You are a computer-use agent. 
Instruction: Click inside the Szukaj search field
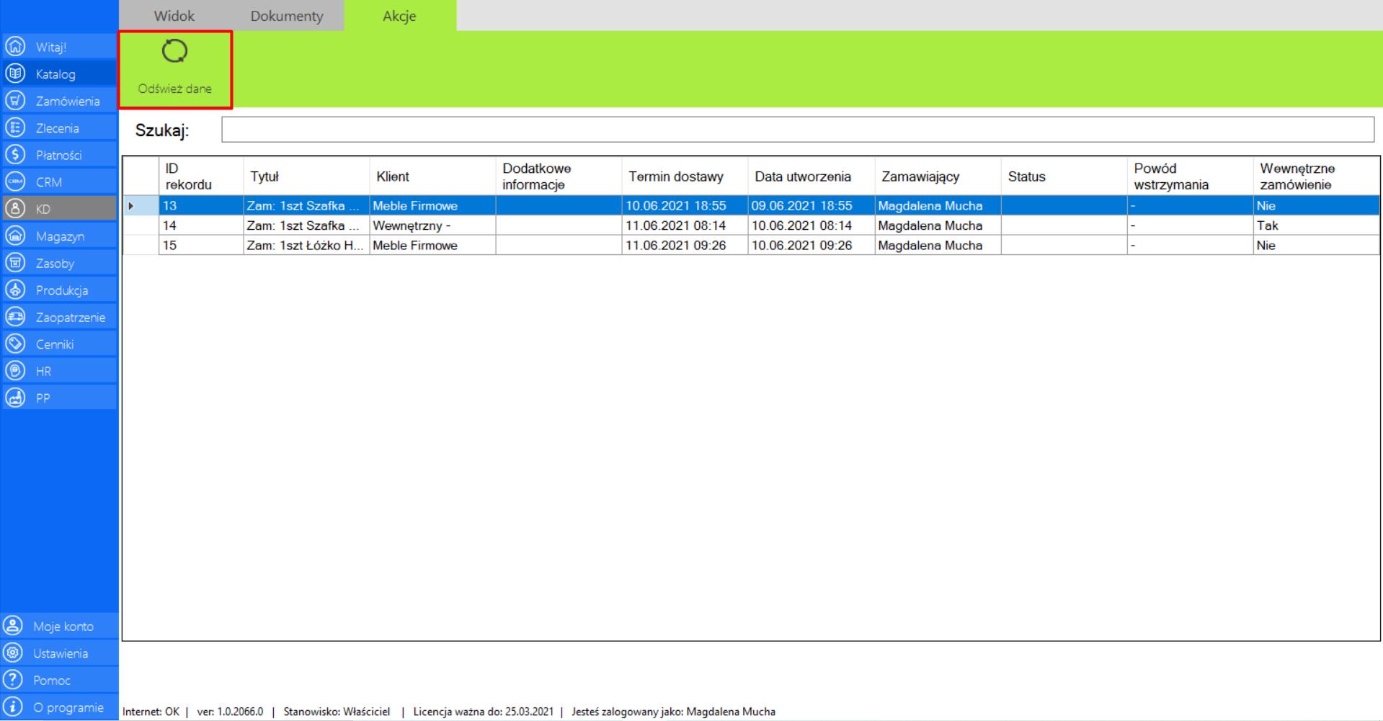click(796, 130)
